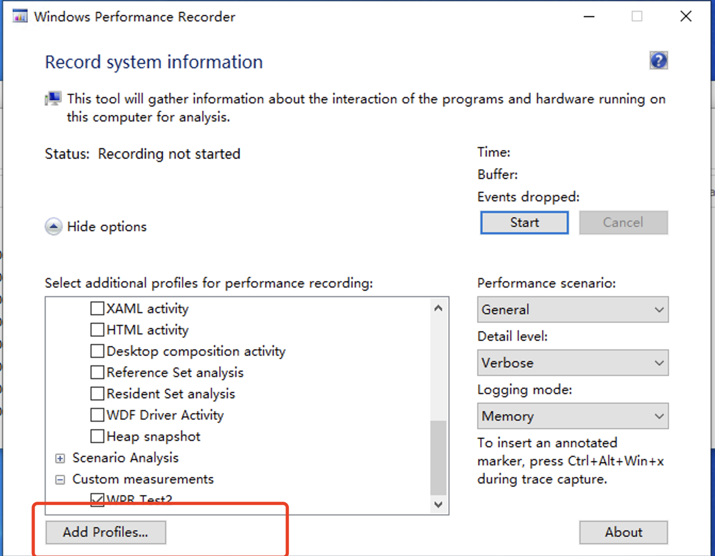Expand the Scenario Analysis tree node

point(60,459)
